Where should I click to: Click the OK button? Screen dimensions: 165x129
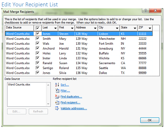point(150,120)
